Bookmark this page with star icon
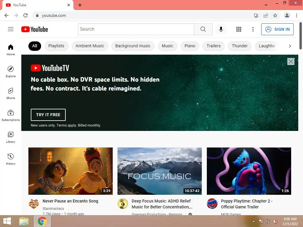Image resolution: width=303 pixels, height=227 pixels. (x=275, y=15)
